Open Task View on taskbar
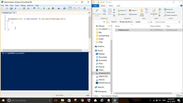 56,100
